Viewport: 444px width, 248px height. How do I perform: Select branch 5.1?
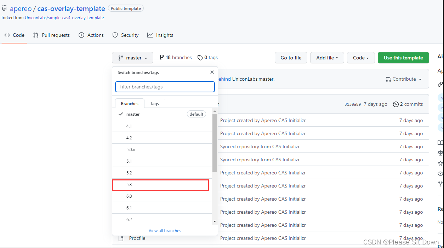(x=162, y=161)
